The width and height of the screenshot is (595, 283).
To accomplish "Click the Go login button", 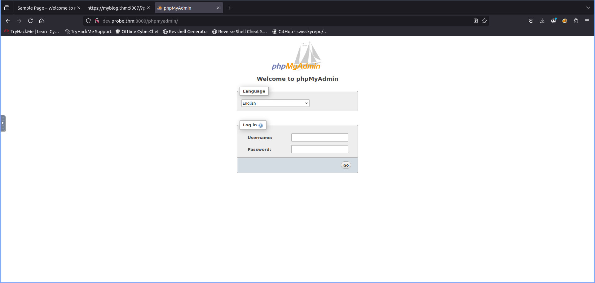I will pyautogui.click(x=346, y=165).
